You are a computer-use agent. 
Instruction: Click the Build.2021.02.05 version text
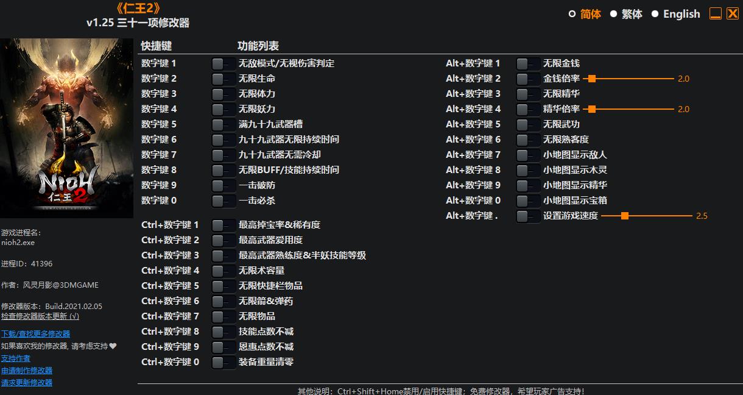[74, 307]
